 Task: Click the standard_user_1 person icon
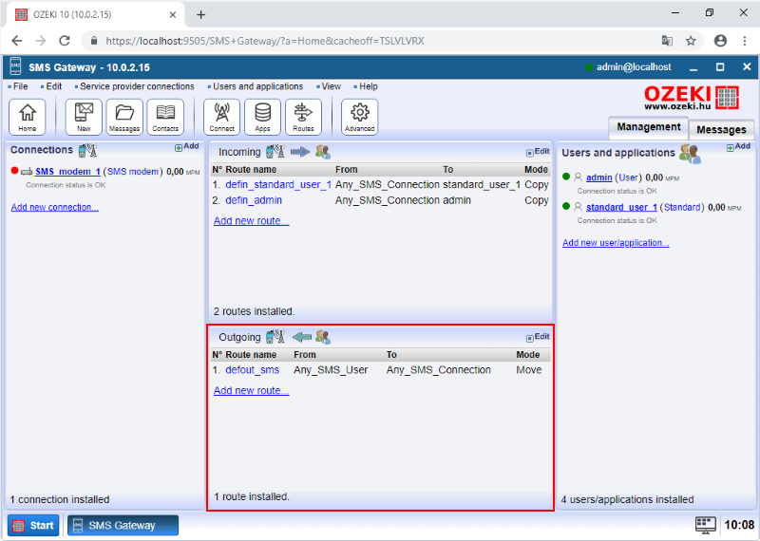(x=578, y=207)
